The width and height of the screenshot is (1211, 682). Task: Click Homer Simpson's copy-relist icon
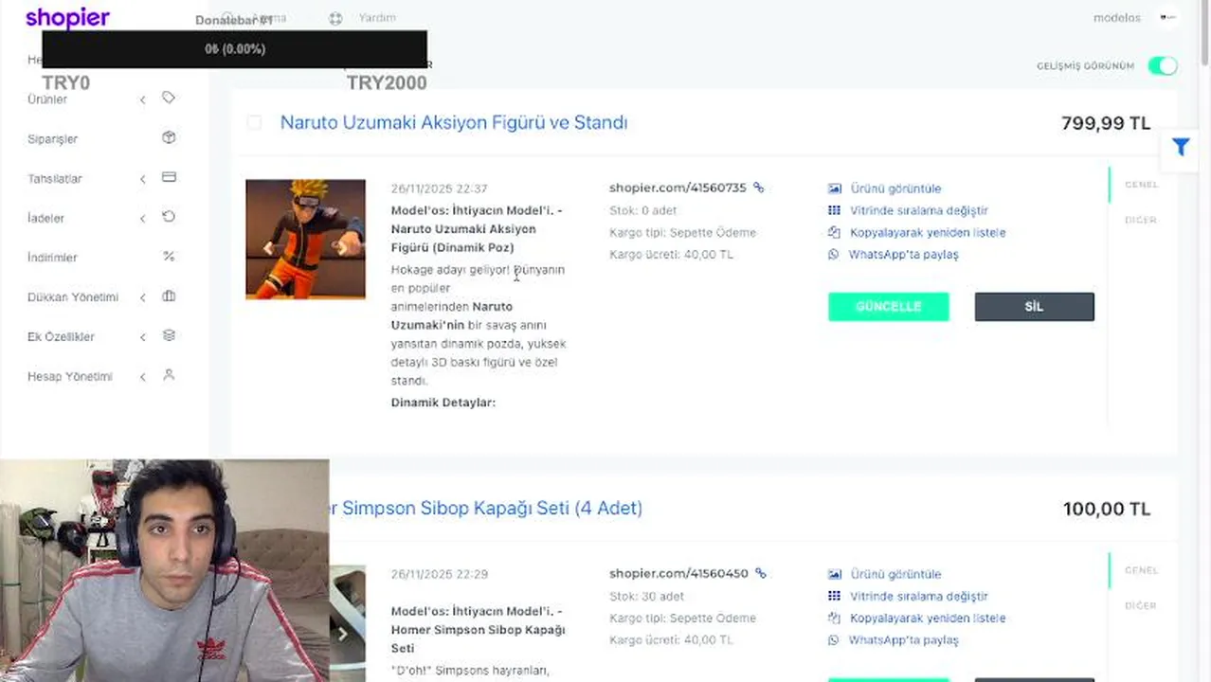834,618
